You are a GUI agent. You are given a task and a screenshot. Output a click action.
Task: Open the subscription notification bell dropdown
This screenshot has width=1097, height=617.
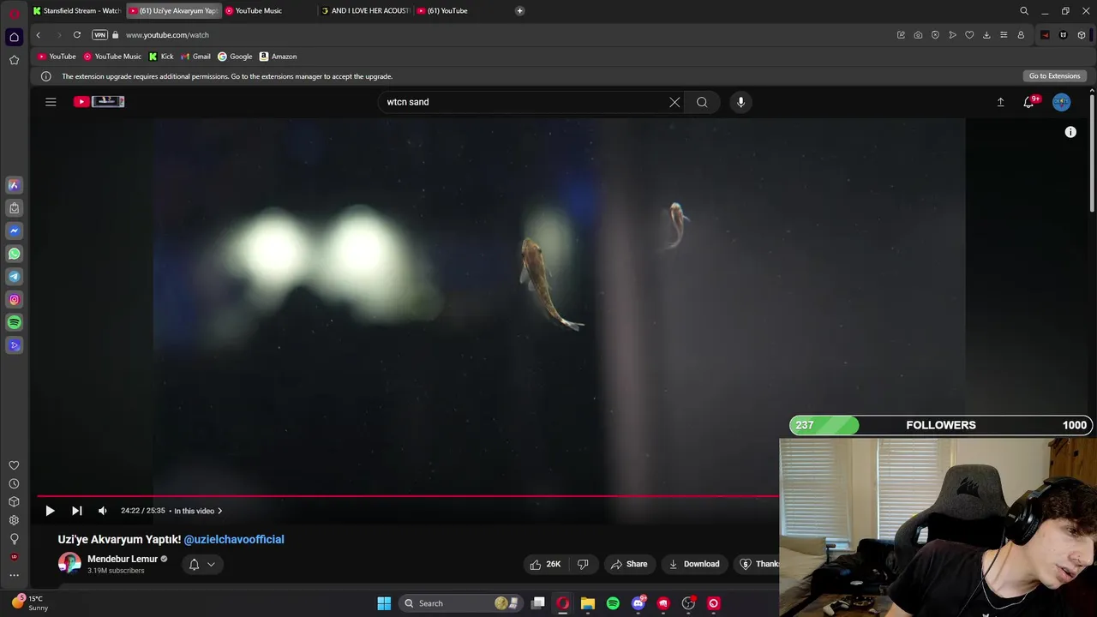(202, 564)
